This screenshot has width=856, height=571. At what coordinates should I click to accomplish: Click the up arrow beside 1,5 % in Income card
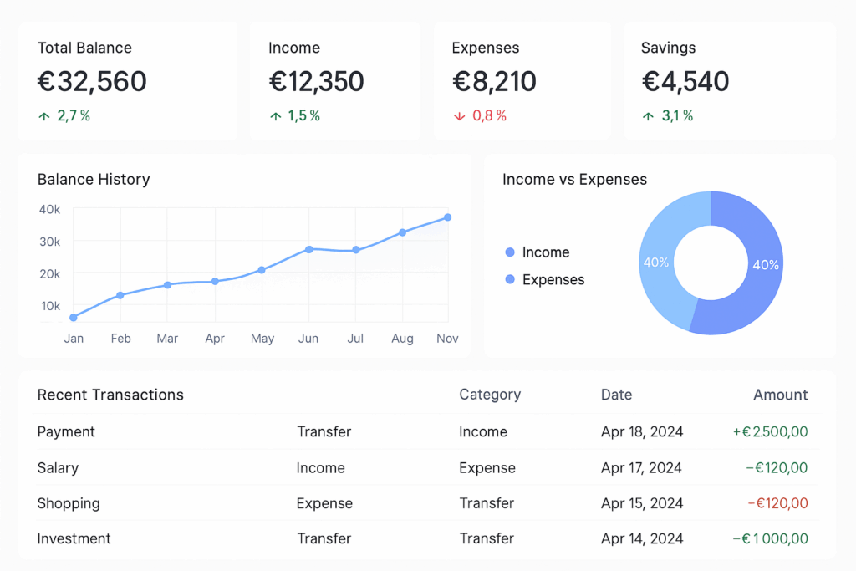coord(275,116)
